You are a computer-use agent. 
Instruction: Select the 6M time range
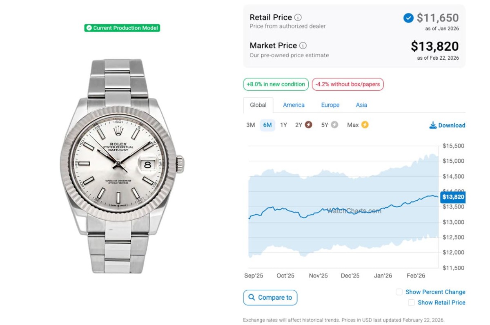coord(267,125)
